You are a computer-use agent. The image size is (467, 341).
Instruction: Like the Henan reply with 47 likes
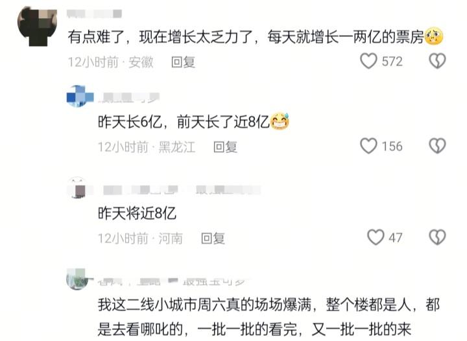point(376,237)
